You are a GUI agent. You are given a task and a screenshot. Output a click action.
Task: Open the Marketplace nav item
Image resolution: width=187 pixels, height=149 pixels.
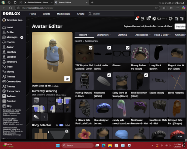pyautogui.click(x=64, y=14)
